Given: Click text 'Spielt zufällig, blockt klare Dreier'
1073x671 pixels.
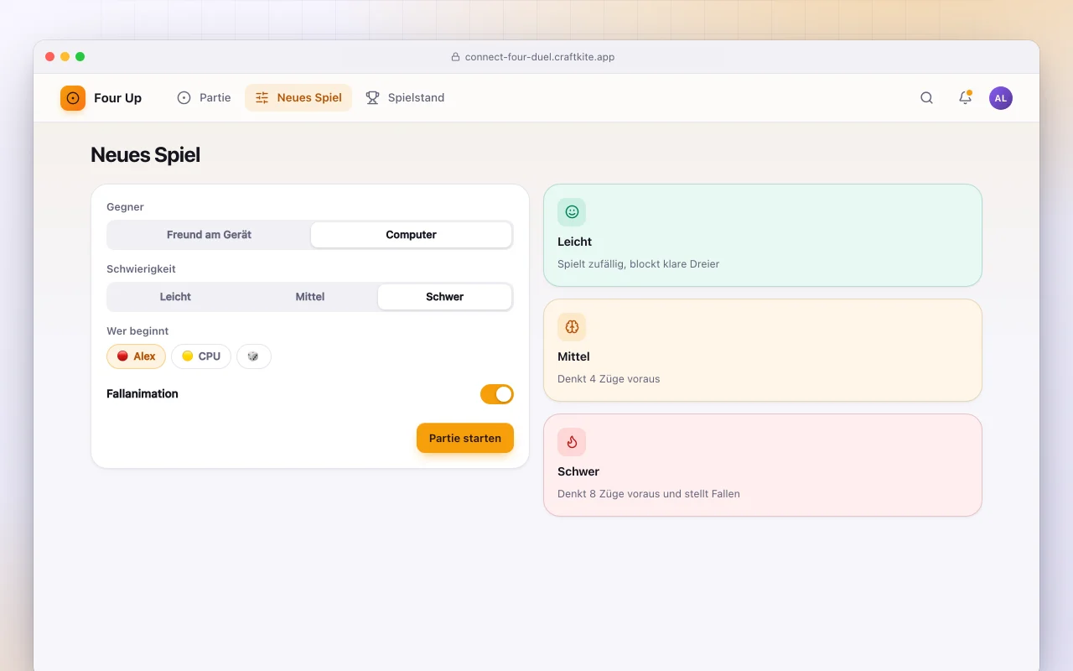Looking at the screenshot, I should point(638,264).
